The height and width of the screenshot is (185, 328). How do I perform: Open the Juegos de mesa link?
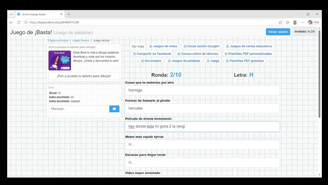[x=163, y=46]
